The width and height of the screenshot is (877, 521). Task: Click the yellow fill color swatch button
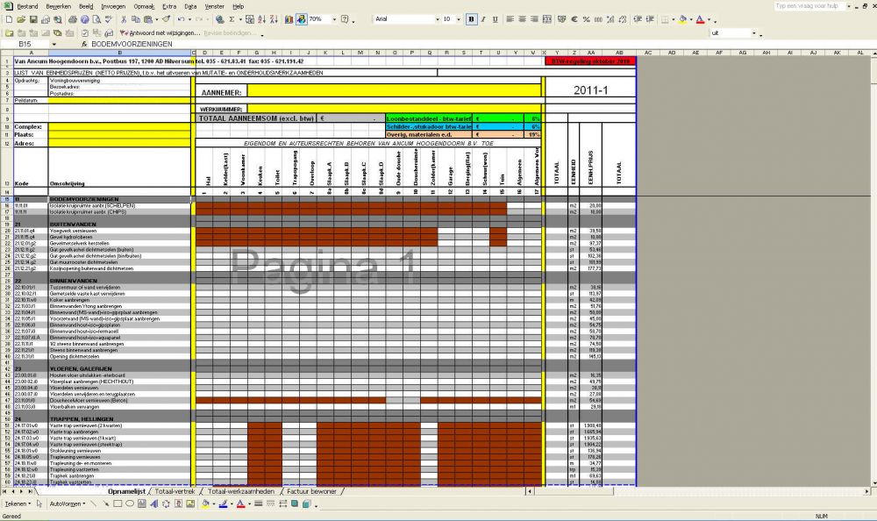click(683, 19)
